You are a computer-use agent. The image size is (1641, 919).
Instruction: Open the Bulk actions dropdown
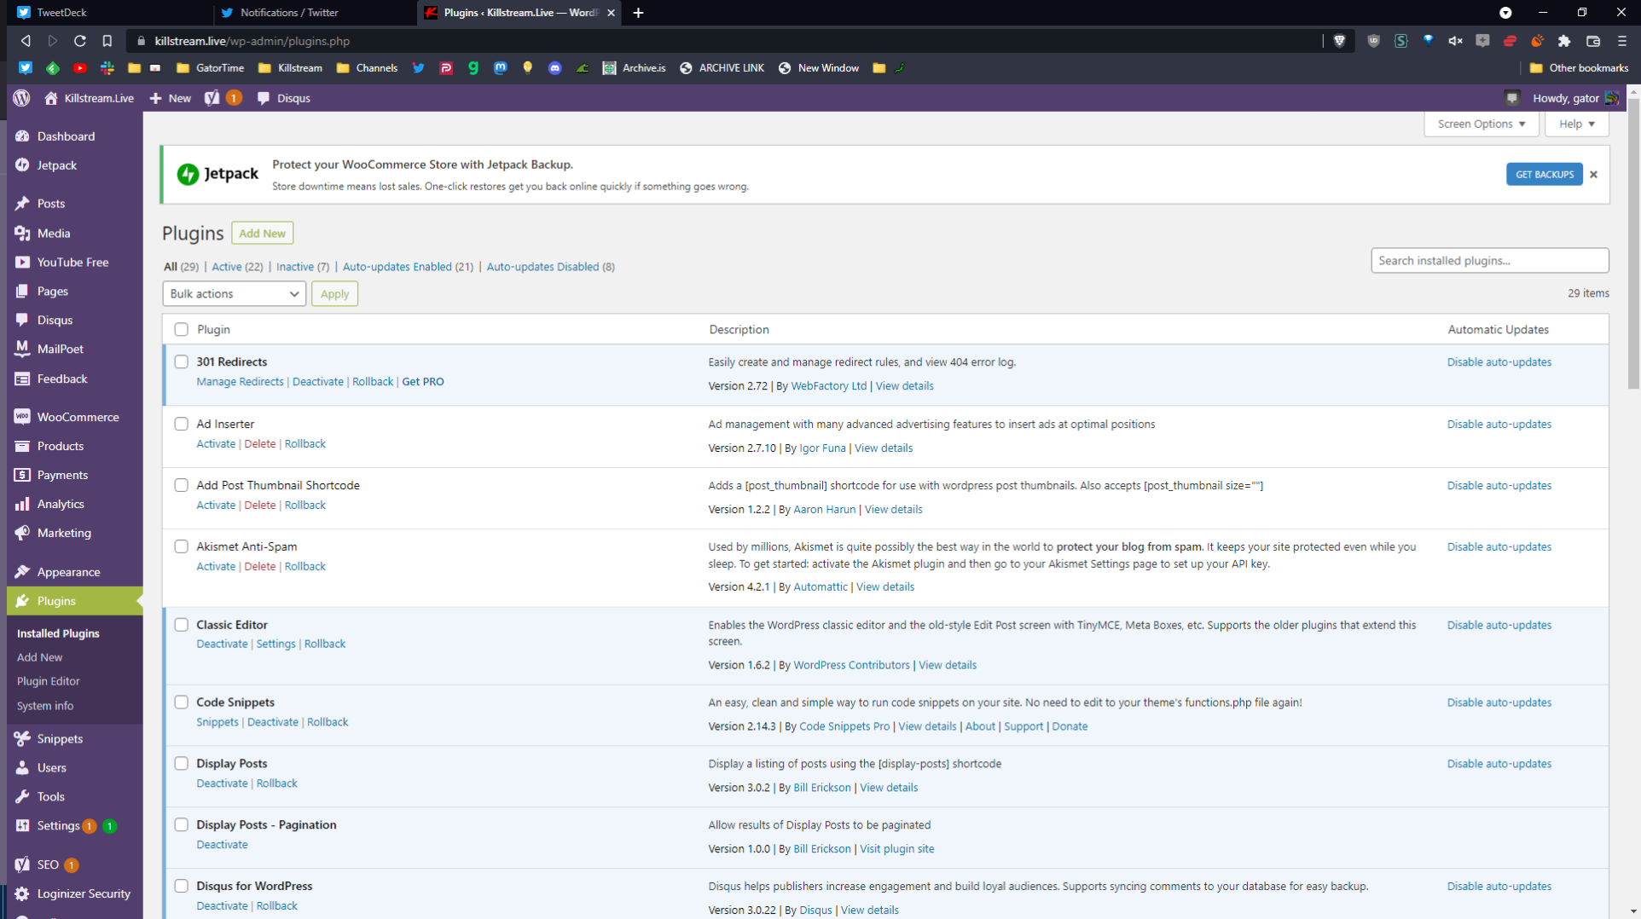[234, 294]
